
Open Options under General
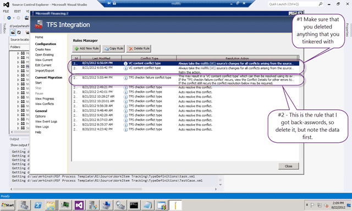tap(40, 116)
